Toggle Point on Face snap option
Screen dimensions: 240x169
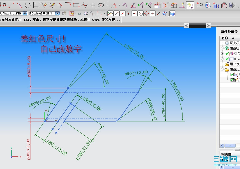point(165,14)
